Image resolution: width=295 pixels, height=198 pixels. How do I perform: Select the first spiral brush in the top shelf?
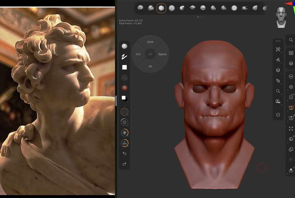(140, 8)
